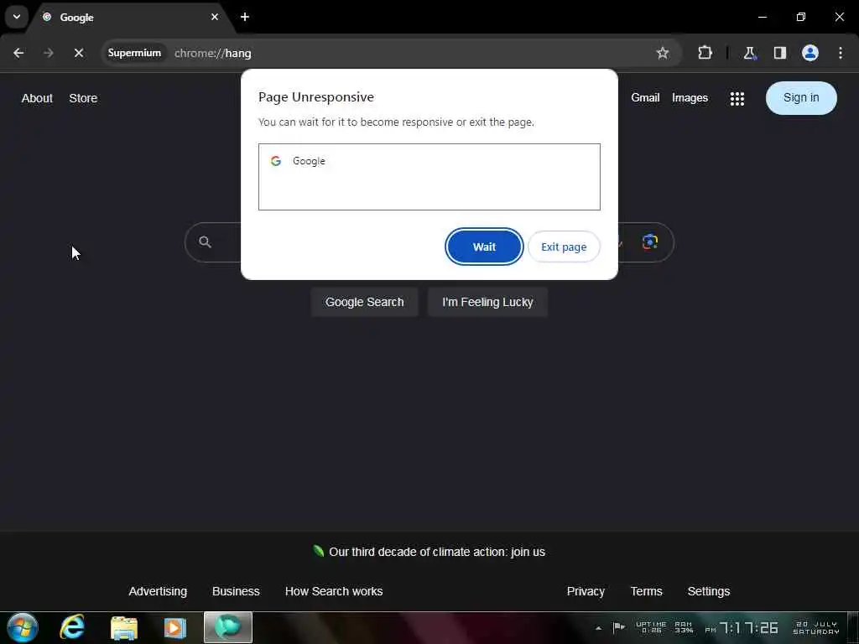
Task: Open the three-dot browser menu
Action: [x=841, y=53]
